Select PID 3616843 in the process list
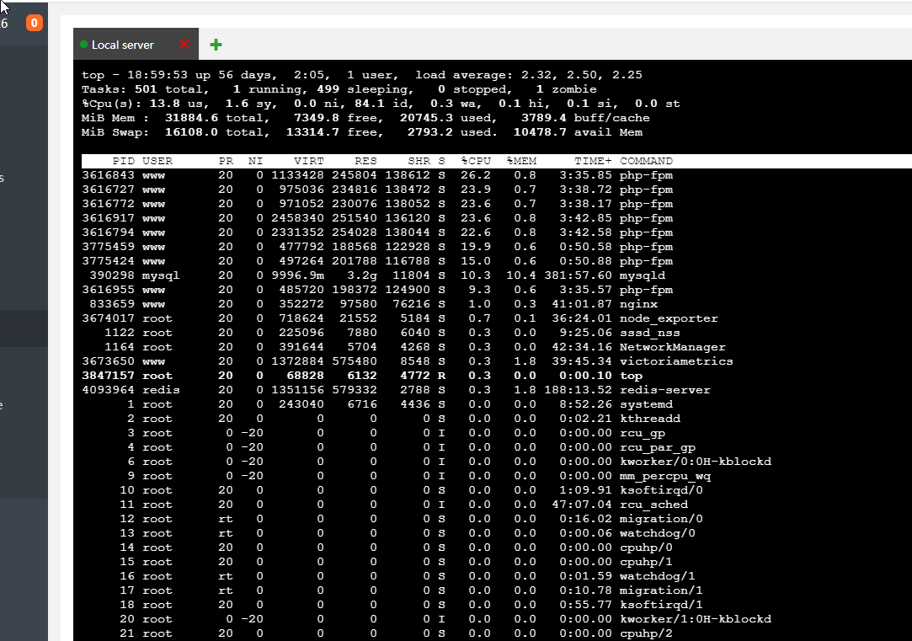 coord(108,175)
